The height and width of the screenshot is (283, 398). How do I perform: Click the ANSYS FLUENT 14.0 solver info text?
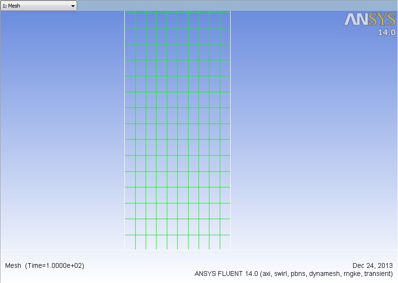293,274
